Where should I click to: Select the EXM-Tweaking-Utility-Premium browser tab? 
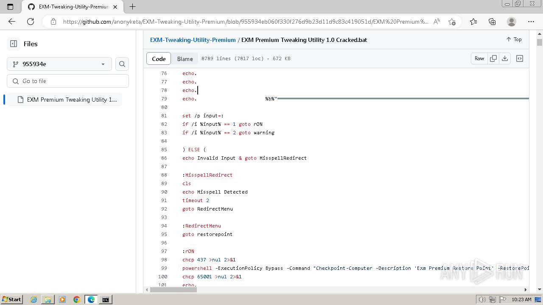[72, 7]
